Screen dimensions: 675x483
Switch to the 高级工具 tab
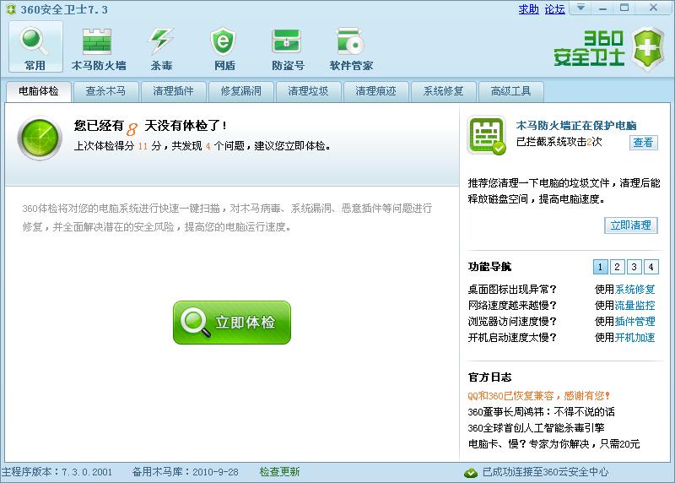(511, 91)
